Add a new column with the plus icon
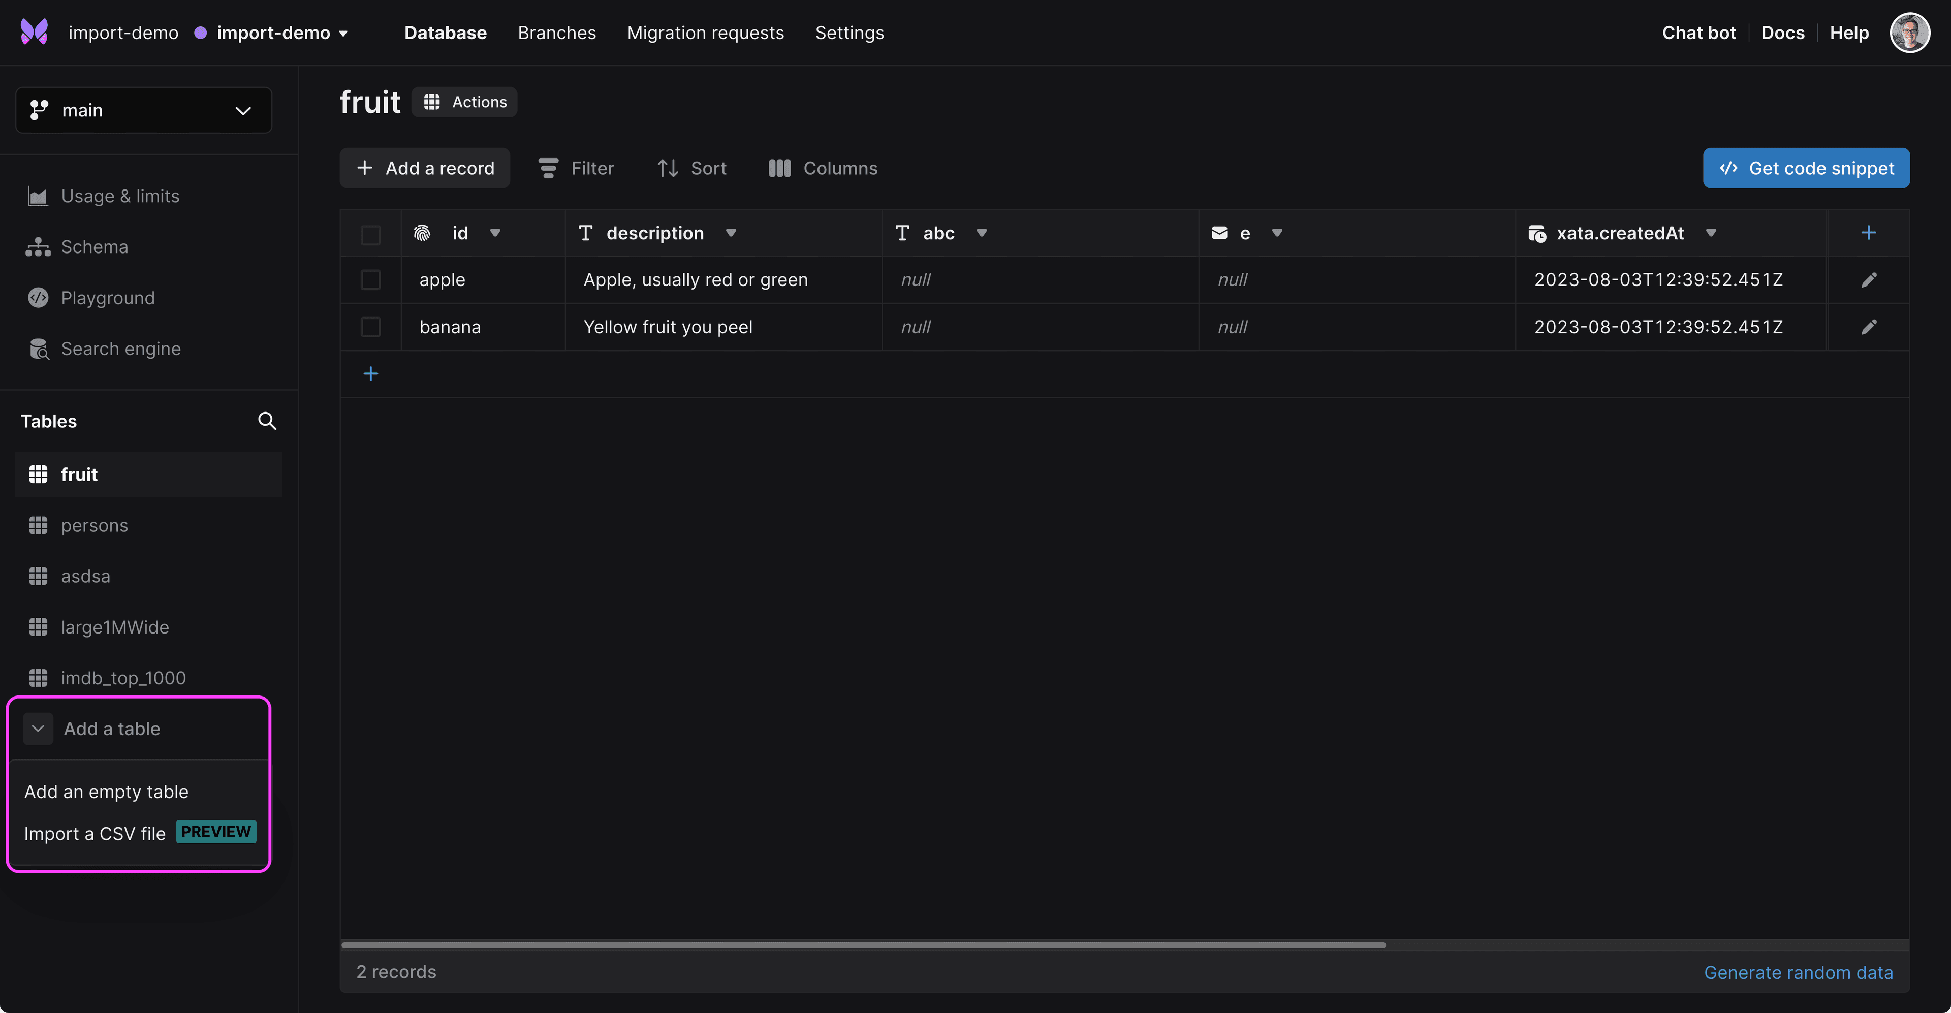The height and width of the screenshot is (1013, 1951). (x=1869, y=233)
